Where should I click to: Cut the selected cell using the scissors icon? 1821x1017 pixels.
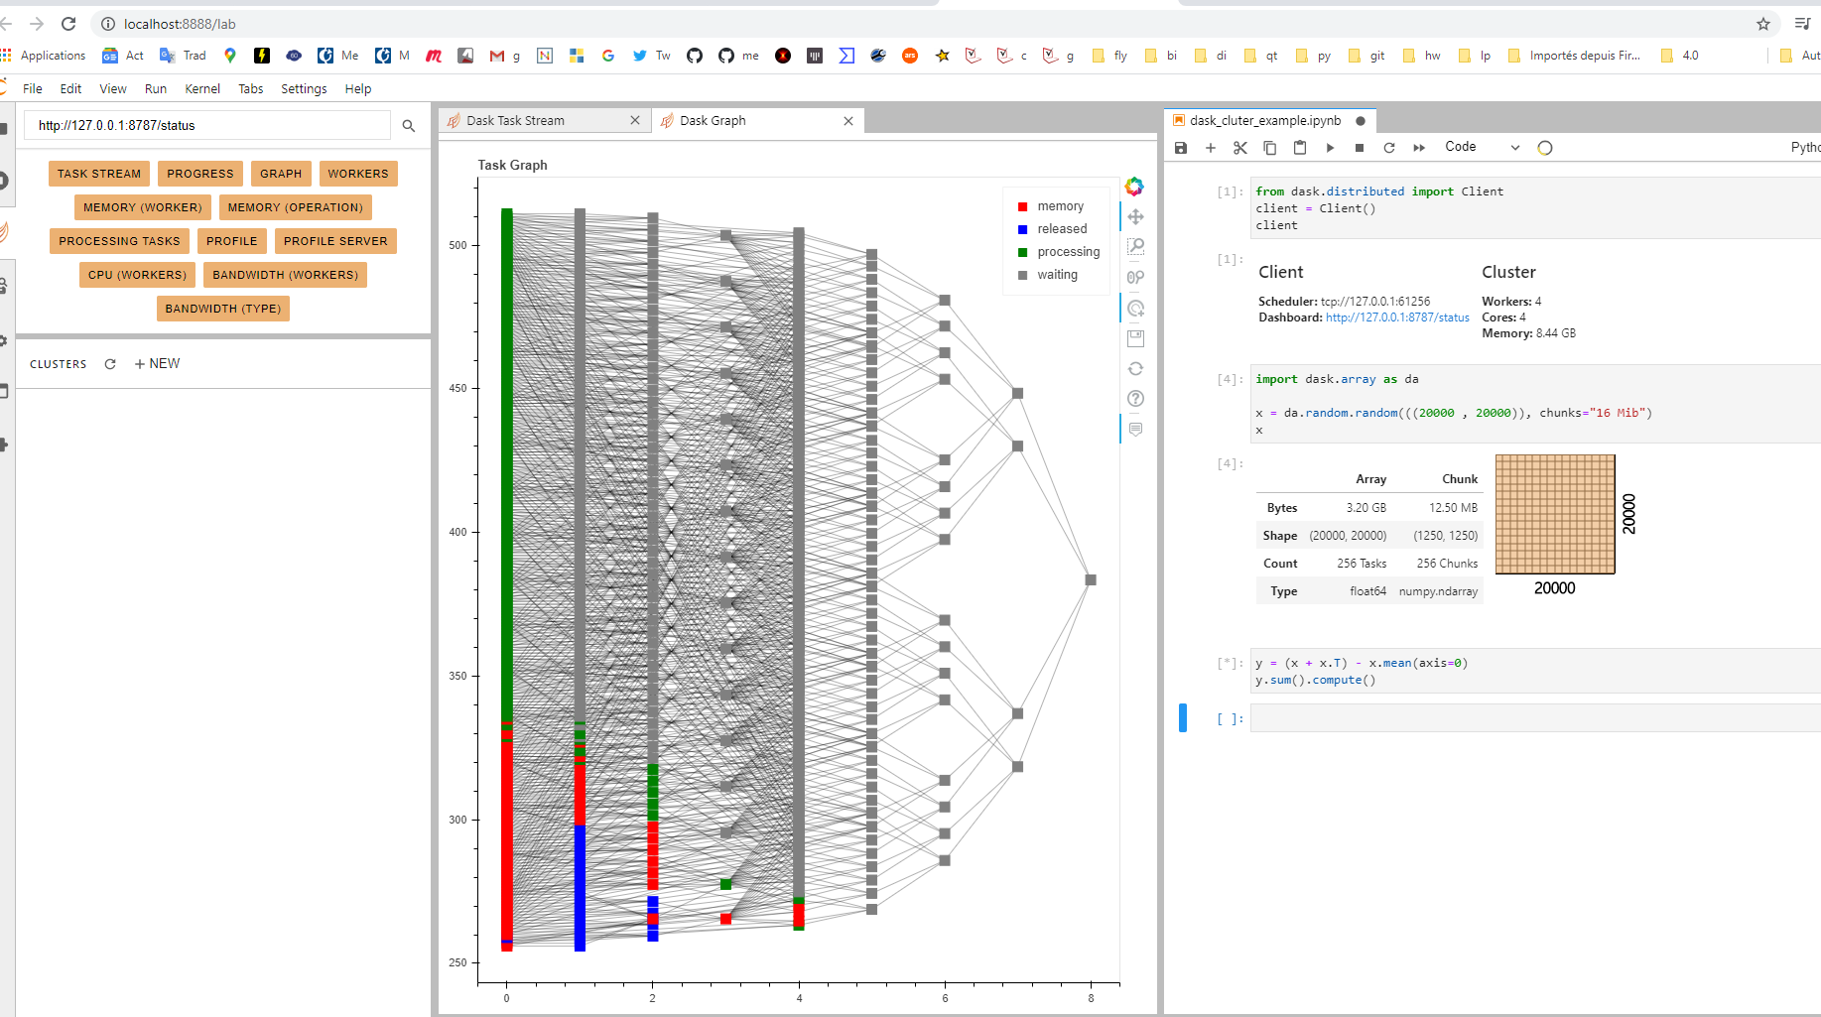(x=1239, y=148)
